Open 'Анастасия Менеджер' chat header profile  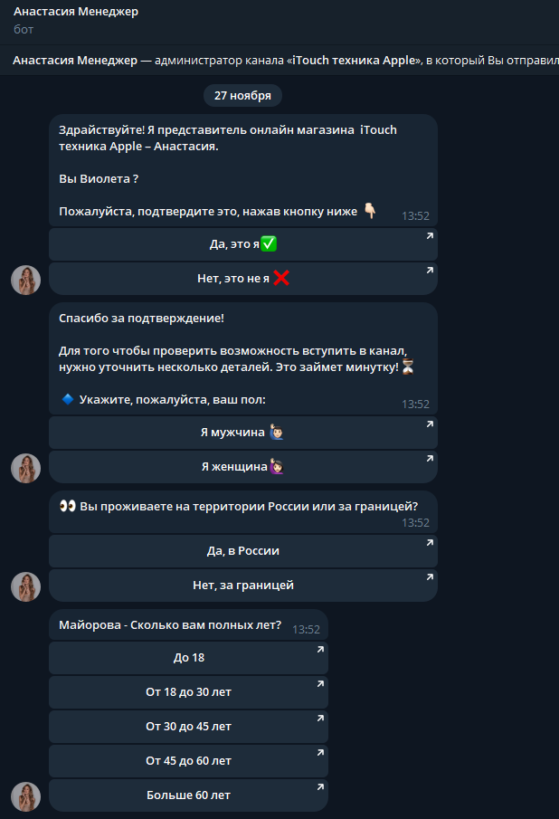[x=76, y=12]
